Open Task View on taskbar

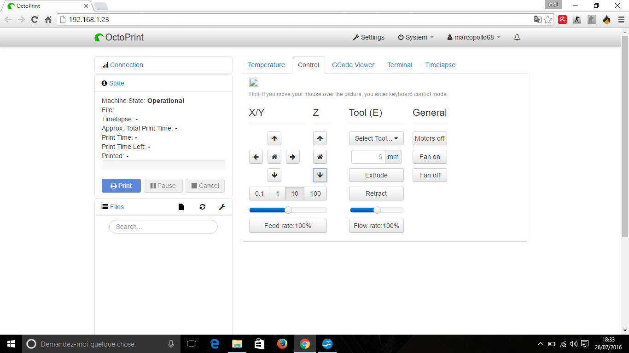tap(192, 344)
